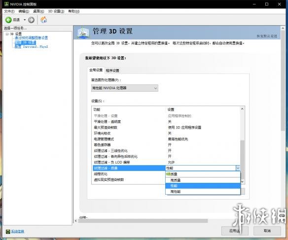The height and width of the screenshot is (240, 288).
Task: Click the main panel vertical scrollbar
Action: click(x=283, y=81)
